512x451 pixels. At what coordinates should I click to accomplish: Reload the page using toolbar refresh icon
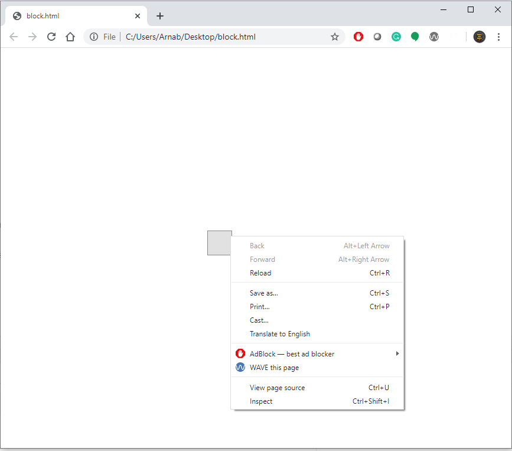(x=51, y=37)
